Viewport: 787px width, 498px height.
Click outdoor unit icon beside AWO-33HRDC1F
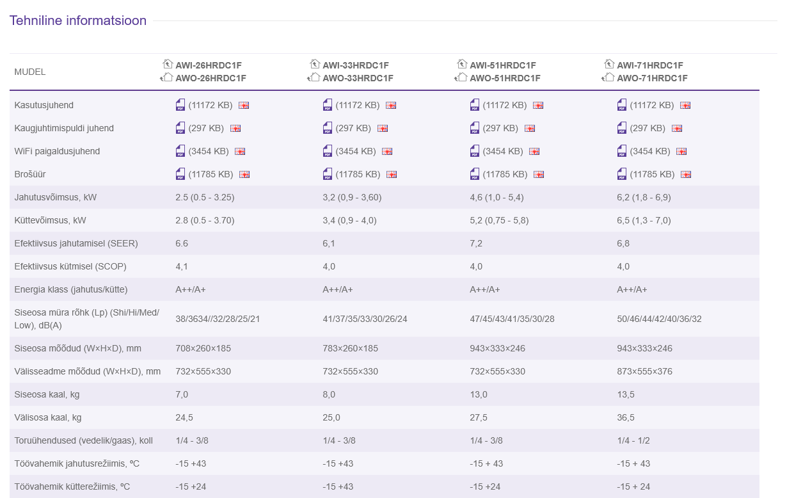(x=313, y=77)
